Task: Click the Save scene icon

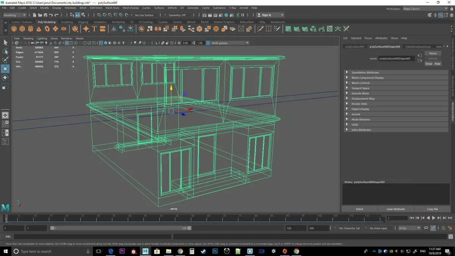Action: click(45, 15)
